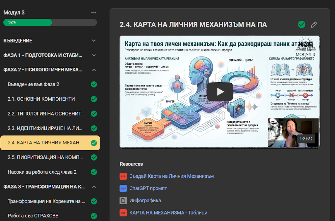Click PDF icon for КАРТА НА МЕХАНИЗМА

[123, 213]
